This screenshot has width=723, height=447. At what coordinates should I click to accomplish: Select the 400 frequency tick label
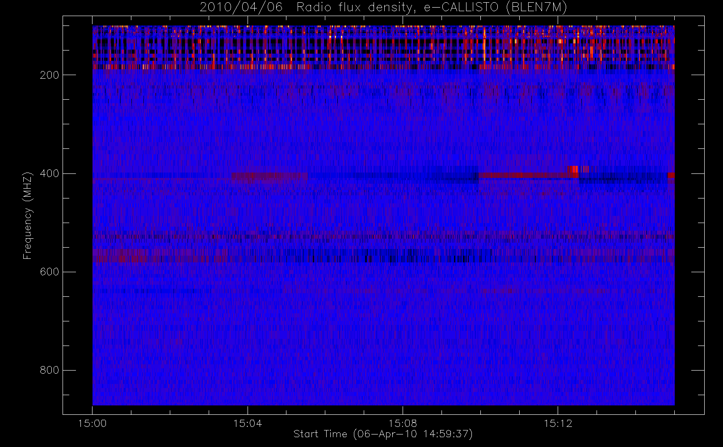[x=50, y=173]
